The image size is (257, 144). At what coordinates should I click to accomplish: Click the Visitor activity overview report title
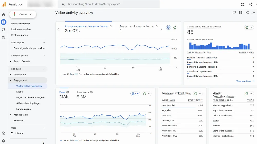[x=74, y=13]
